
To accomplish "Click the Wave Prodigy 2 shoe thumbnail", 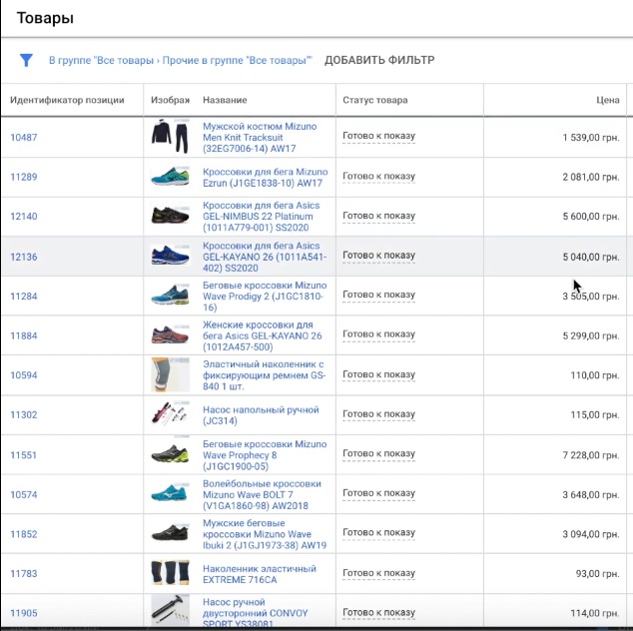I will tap(170, 295).
